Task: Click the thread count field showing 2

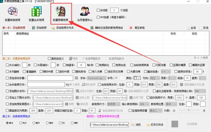Action: click(114, 10)
